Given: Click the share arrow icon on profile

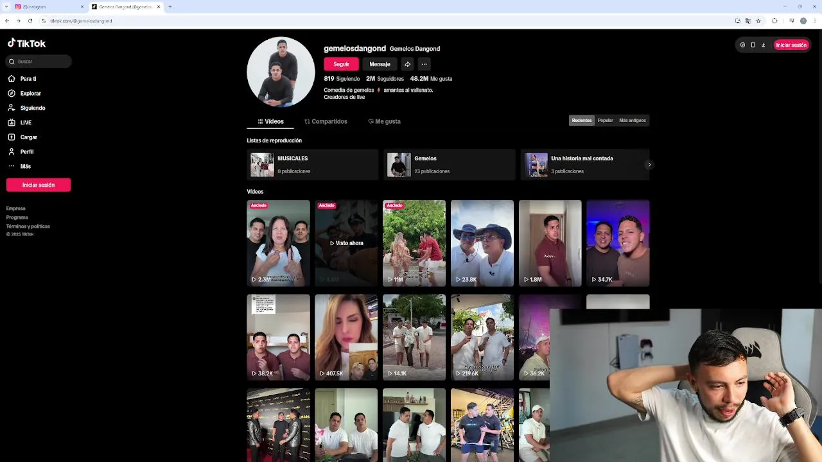Looking at the screenshot, I should tap(407, 64).
